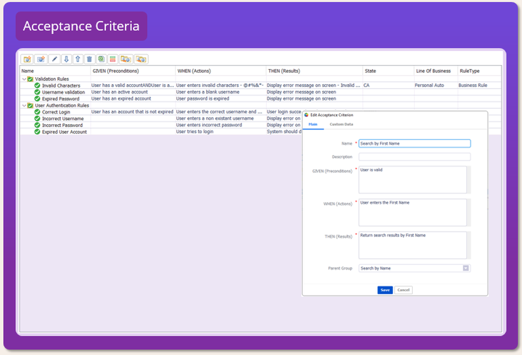Click the Excel export toolbar icon

click(x=101, y=60)
